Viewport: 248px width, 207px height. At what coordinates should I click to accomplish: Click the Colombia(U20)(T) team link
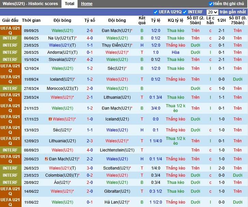(x=62, y=175)
